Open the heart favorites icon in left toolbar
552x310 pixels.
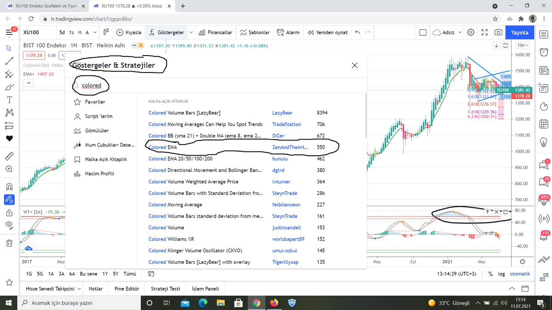(9, 138)
